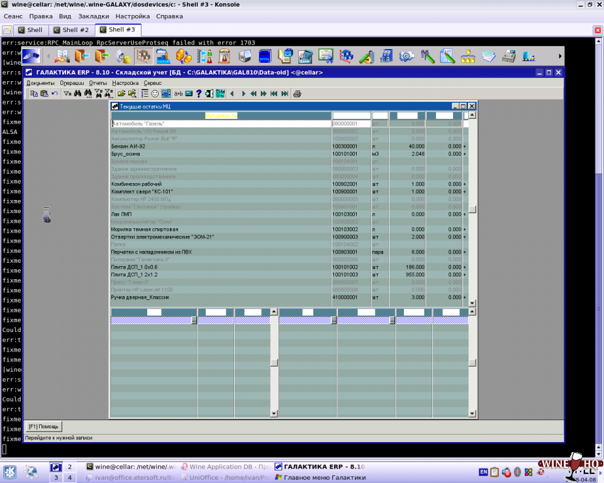Click the printer icon in the toolbar

[x=297, y=93]
